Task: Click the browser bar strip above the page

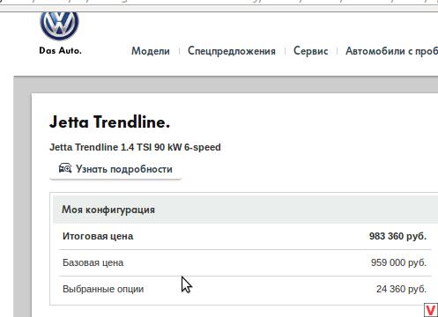Action: (x=219, y=6)
